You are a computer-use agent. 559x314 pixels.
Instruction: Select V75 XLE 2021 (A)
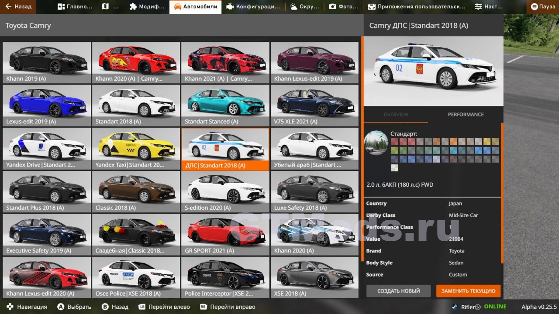tap(314, 106)
